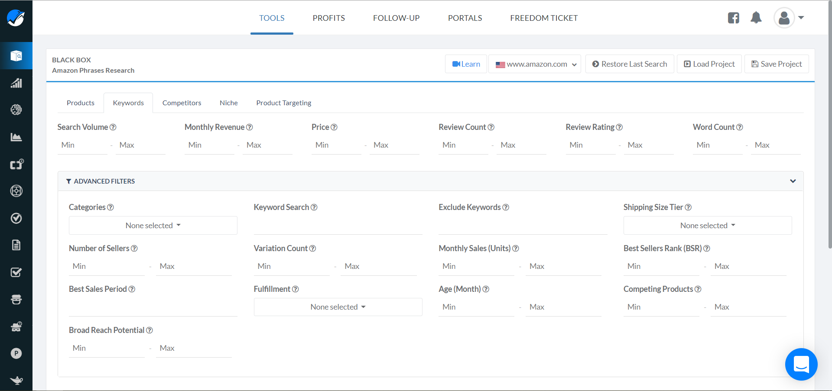Collapse the Advanced Filters section
Screen dimensions: 832x391
coord(793,181)
